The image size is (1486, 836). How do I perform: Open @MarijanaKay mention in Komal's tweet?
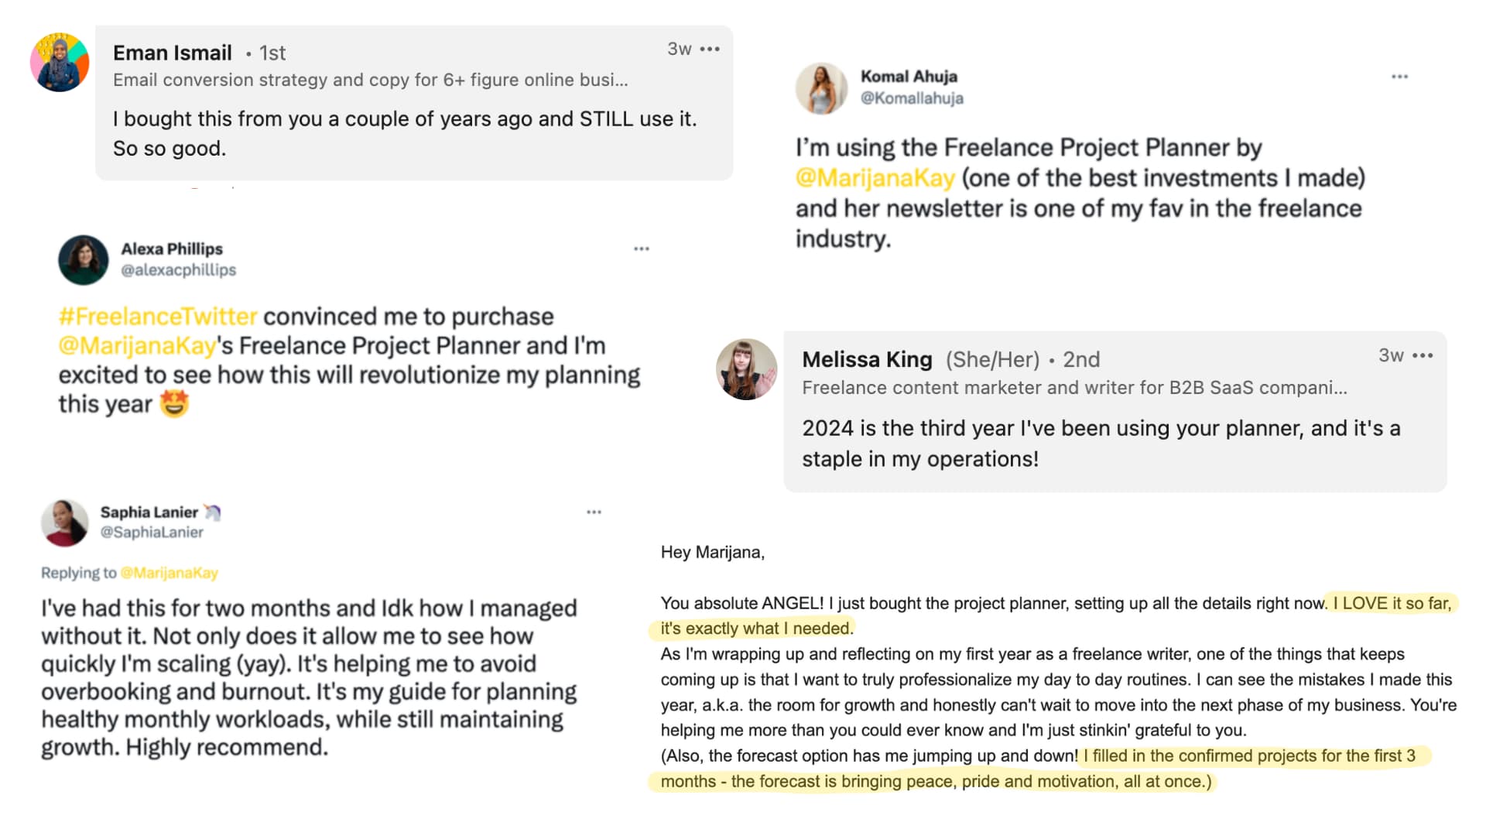[875, 178]
